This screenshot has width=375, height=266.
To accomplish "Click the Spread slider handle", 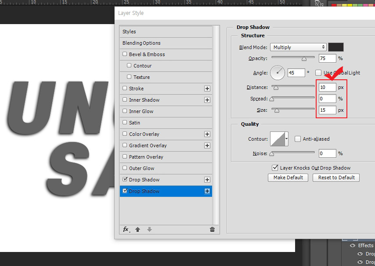I will [272, 99].
